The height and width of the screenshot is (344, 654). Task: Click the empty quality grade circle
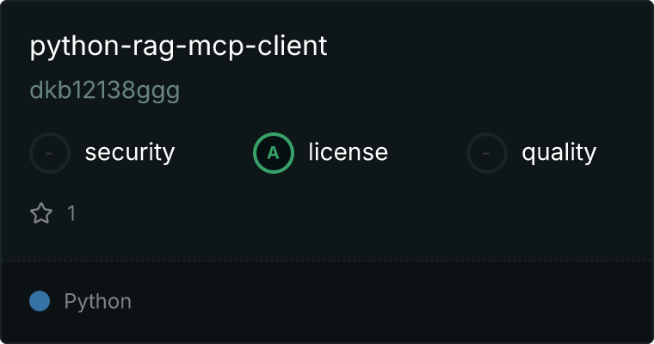click(x=487, y=153)
